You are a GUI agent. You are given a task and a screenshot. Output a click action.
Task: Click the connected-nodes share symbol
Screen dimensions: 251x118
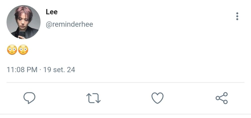pos(222,98)
